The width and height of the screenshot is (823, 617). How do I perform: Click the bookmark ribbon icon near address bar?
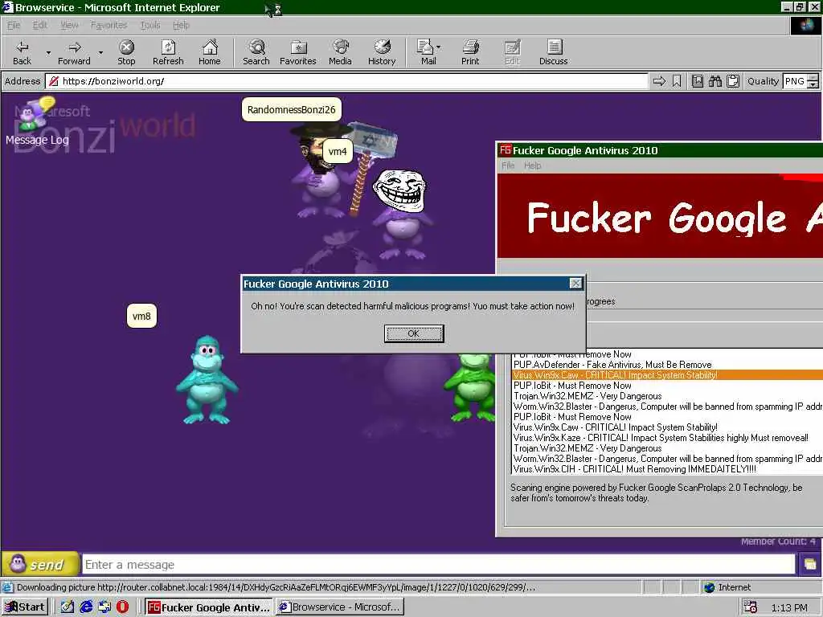[x=677, y=81]
